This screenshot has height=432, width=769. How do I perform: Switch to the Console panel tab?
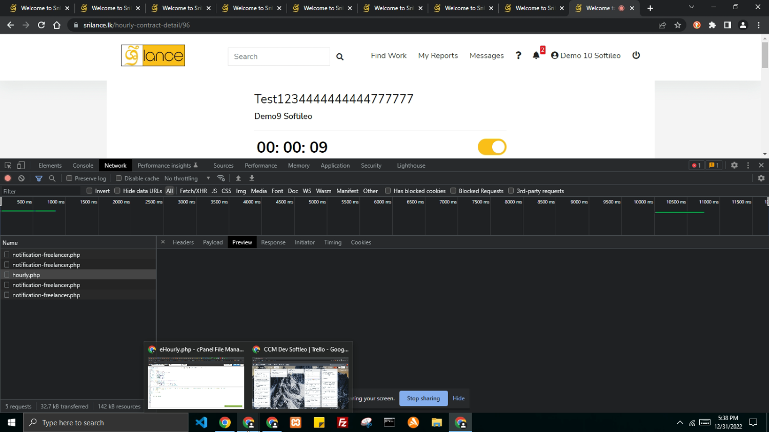coord(83,166)
